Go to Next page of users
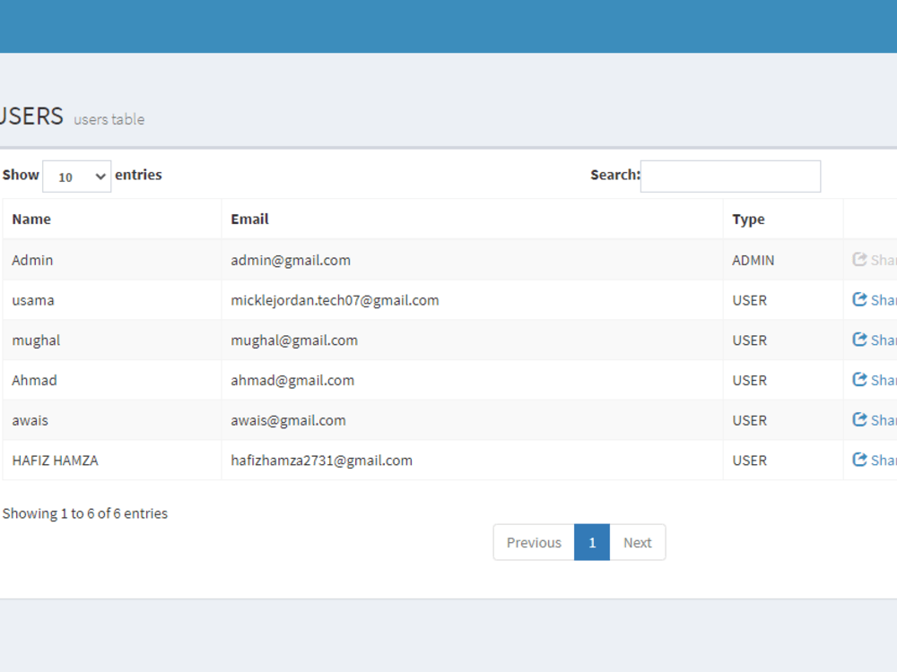 click(637, 542)
